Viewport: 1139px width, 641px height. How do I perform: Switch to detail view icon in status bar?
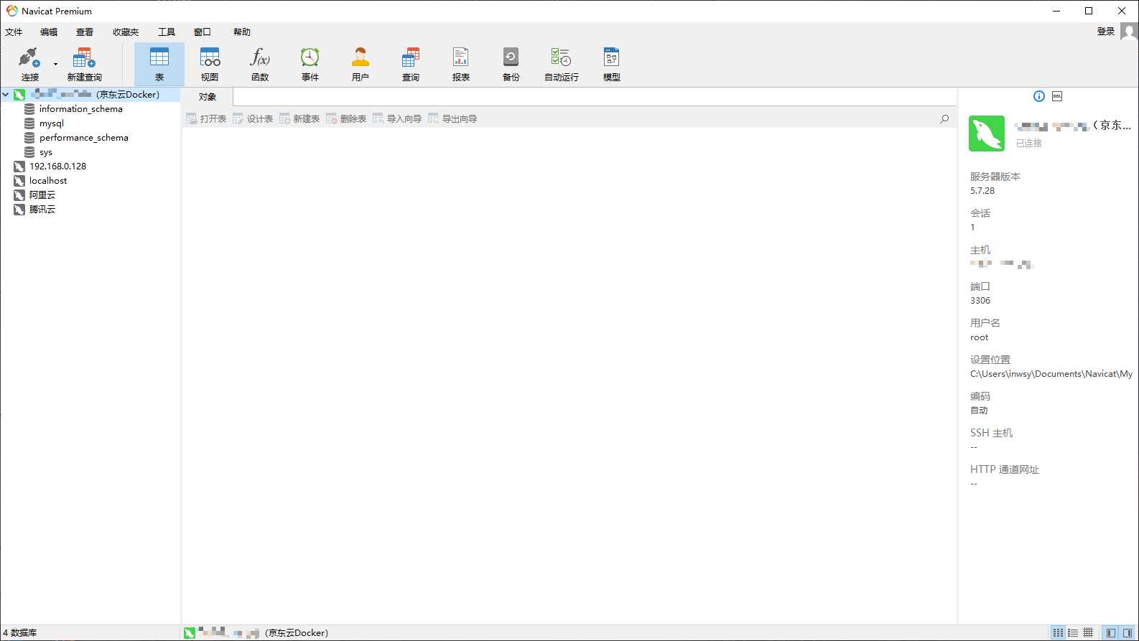click(x=1073, y=632)
